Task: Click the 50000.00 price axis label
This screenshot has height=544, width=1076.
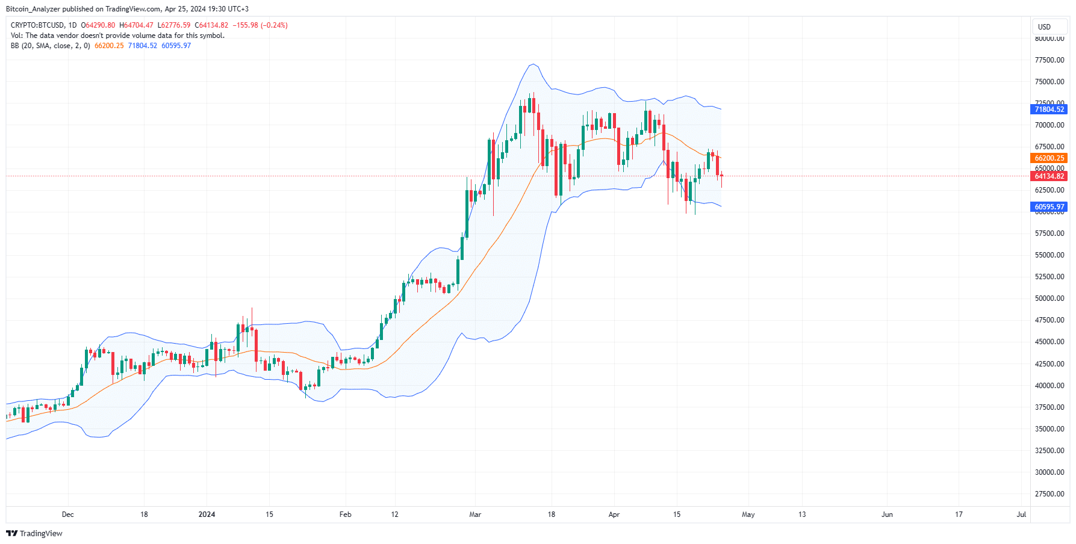Action: tap(1050, 298)
